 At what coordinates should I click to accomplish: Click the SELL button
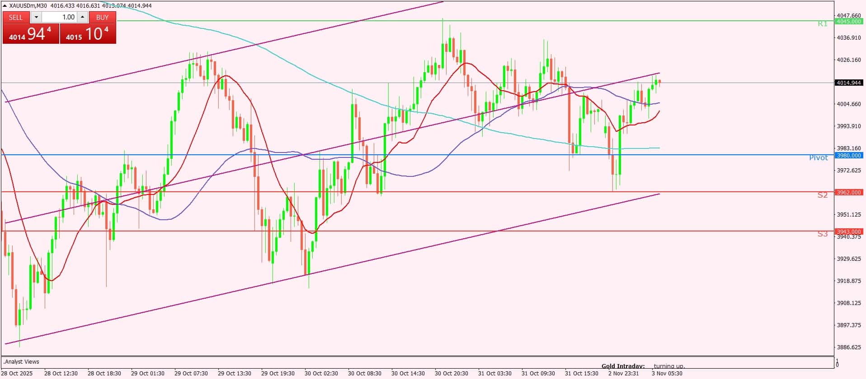(x=16, y=17)
